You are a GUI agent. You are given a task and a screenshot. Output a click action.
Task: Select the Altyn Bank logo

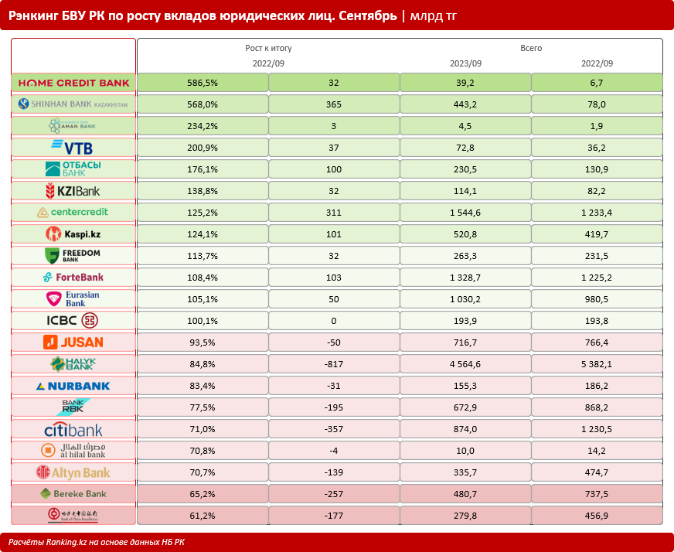point(73,472)
